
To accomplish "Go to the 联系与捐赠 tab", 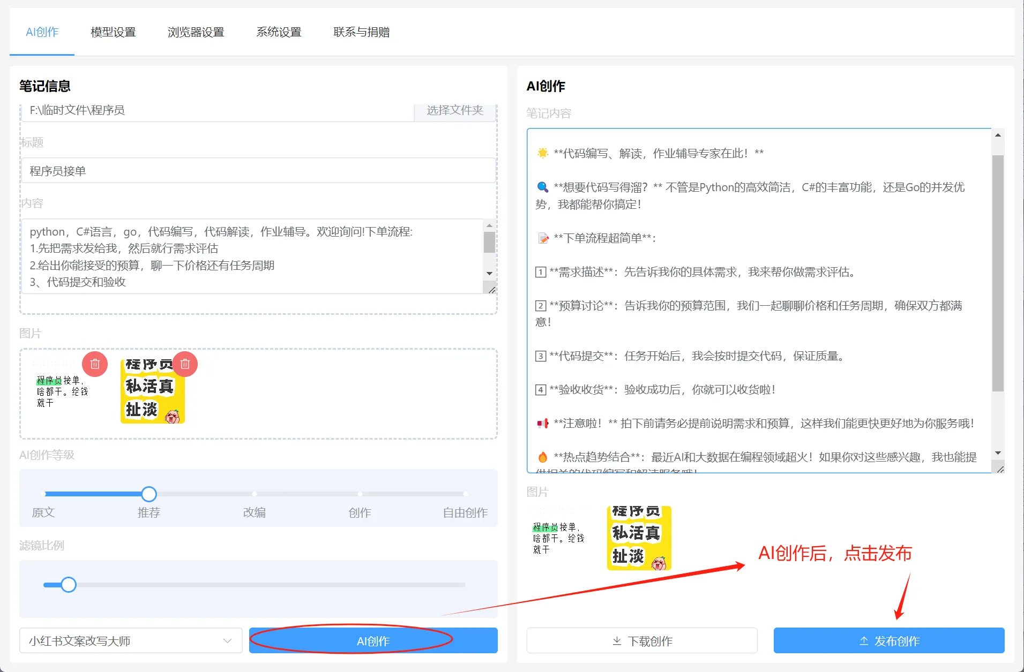I will pos(361,32).
